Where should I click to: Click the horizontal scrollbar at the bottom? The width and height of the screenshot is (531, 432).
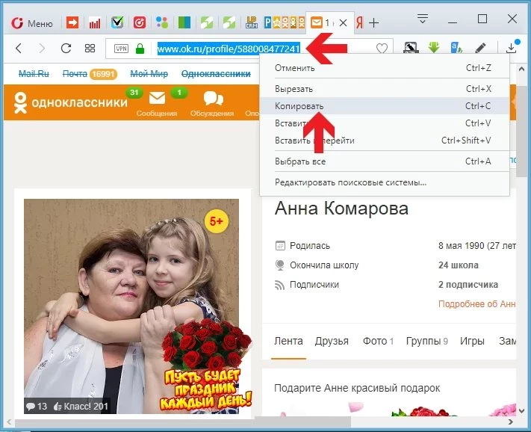tap(183, 422)
